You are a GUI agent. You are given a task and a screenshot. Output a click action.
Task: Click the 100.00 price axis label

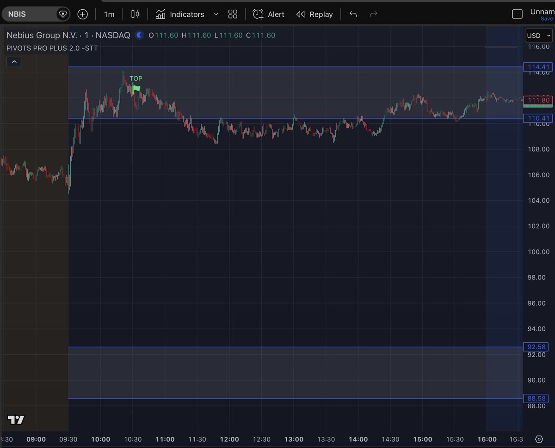[538, 252]
